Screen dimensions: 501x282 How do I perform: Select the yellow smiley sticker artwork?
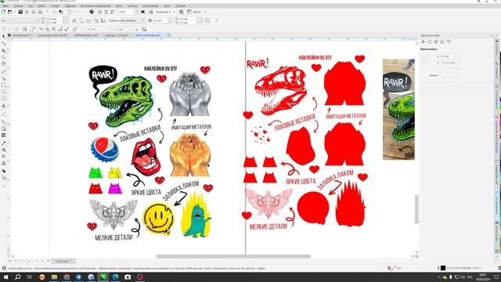158,219
